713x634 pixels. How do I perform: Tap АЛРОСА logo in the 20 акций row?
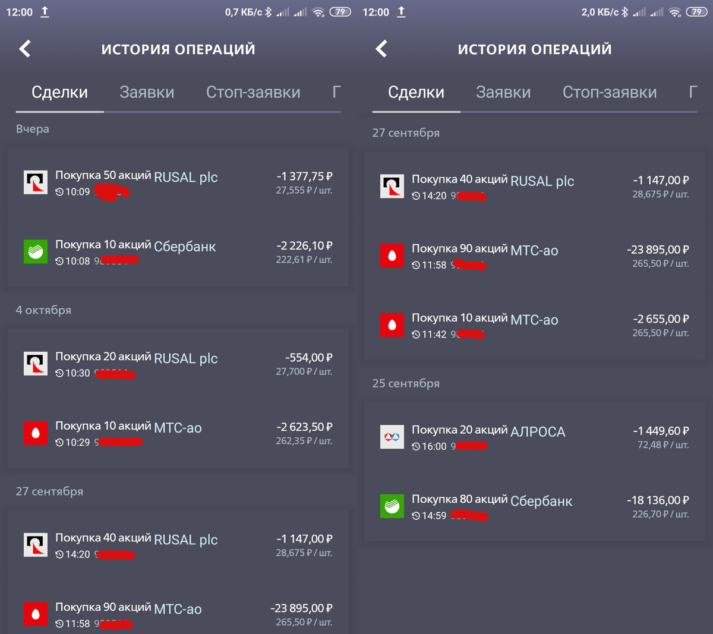[x=392, y=437]
